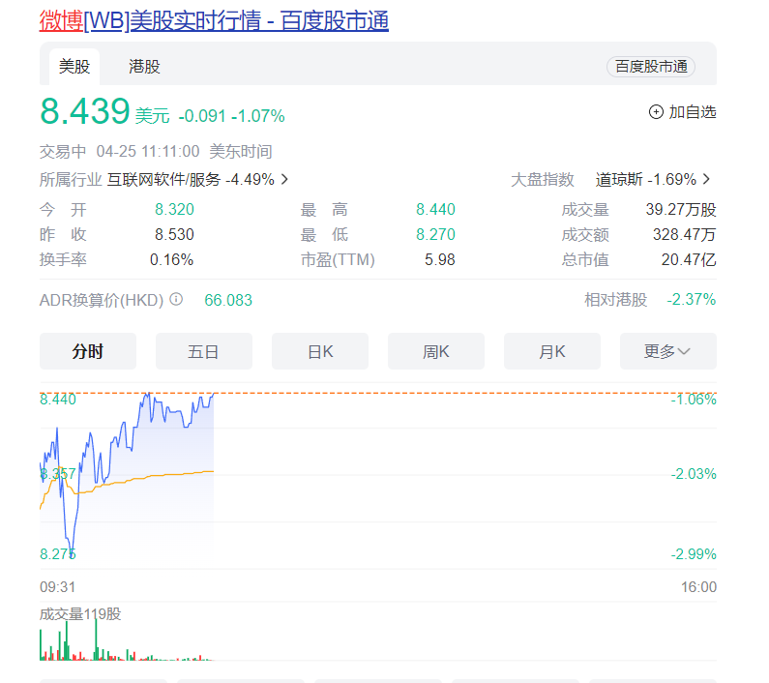The image size is (769, 683).
Task: Select the 日K chart tab
Action: click(x=320, y=351)
